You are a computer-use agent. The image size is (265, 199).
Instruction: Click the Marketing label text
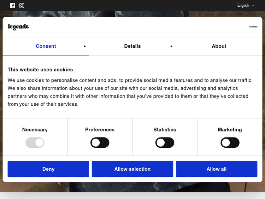point(230,130)
